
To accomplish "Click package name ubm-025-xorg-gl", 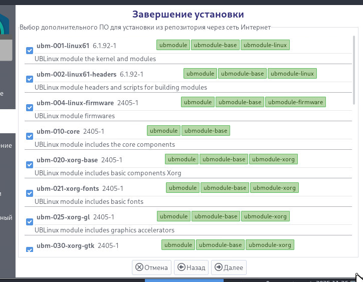I will pyautogui.click(x=63, y=217).
